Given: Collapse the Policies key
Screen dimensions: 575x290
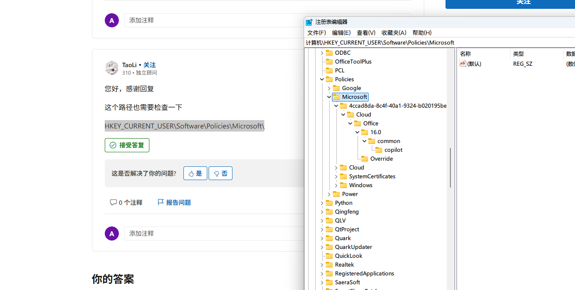Looking at the screenshot, I should pyautogui.click(x=322, y=79).
